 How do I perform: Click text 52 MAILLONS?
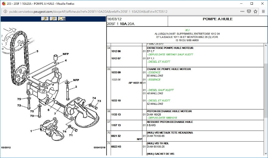(155, 104)
